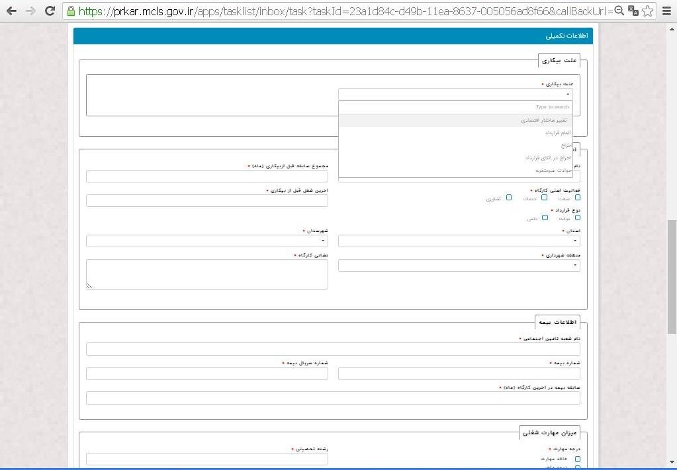The image size is (677, 470).
Task: Click the scrollbar up arrow
Action: 672,29
